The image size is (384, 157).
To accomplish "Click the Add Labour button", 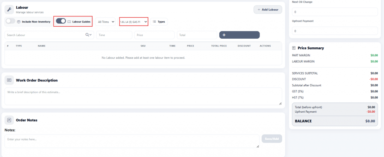I will tap(268, 9).
